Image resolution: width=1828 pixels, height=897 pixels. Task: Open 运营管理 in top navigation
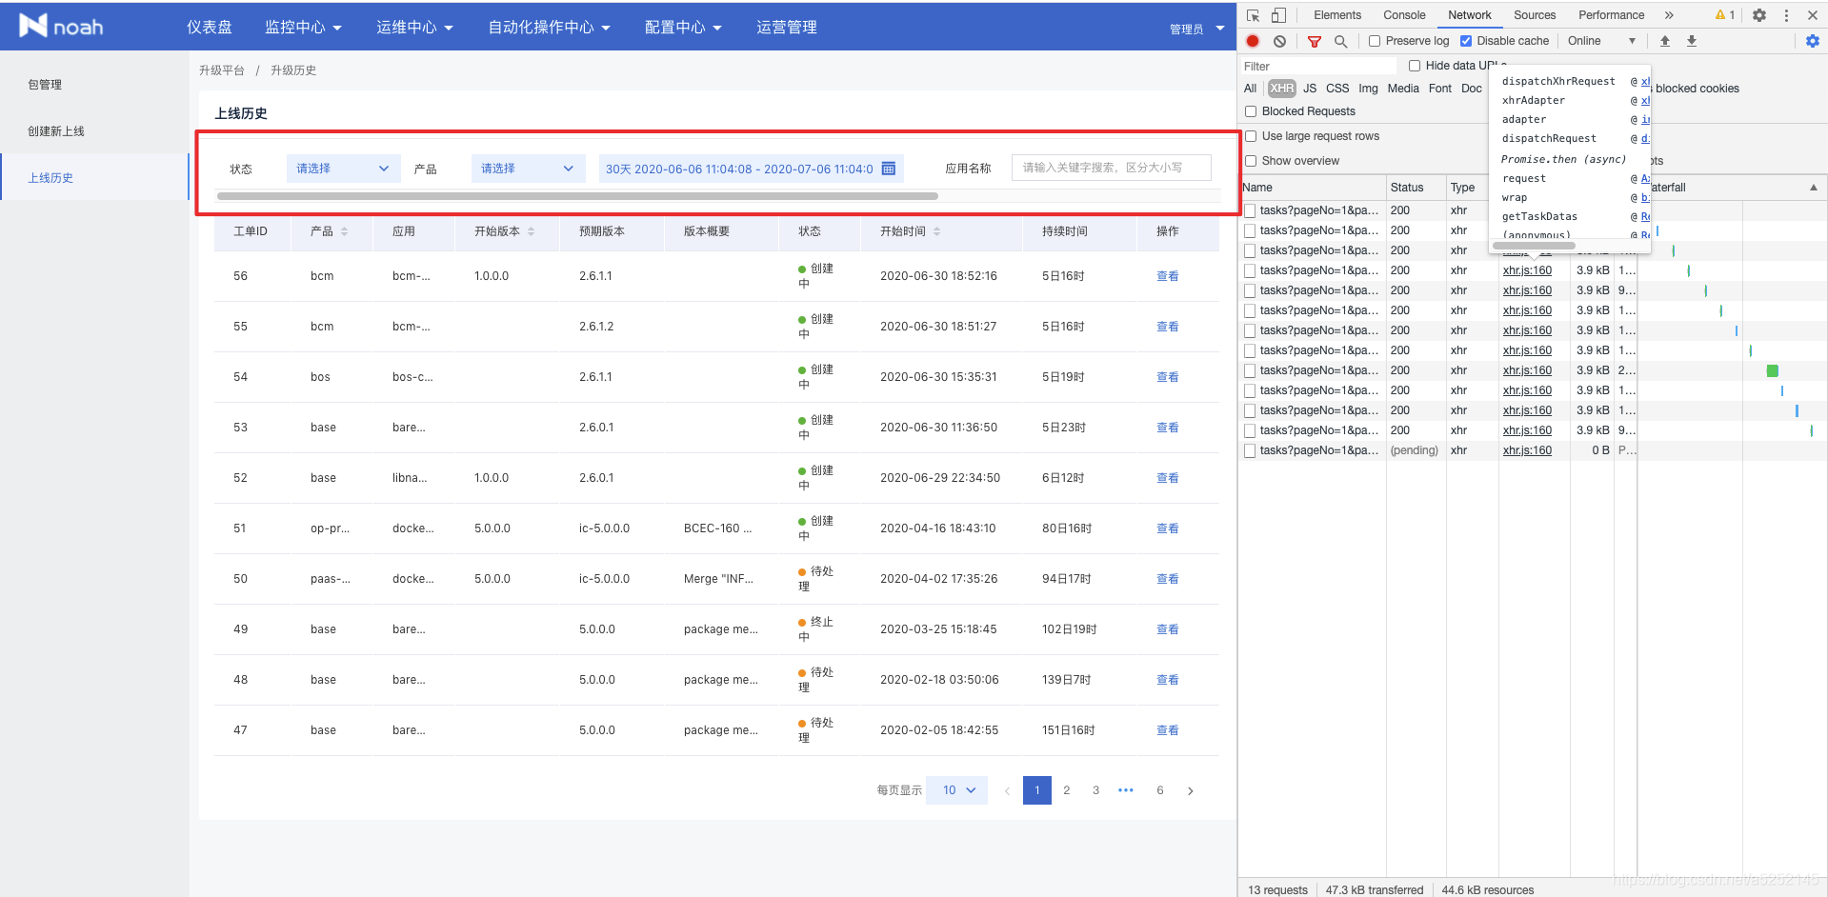[787, 28]
